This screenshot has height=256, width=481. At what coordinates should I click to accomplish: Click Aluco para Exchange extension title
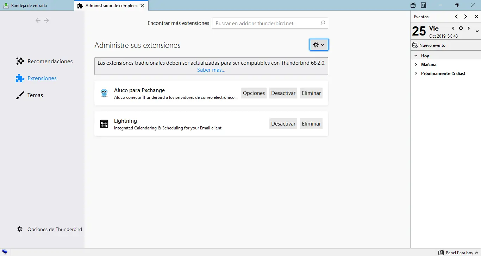[x=139, y=90]
